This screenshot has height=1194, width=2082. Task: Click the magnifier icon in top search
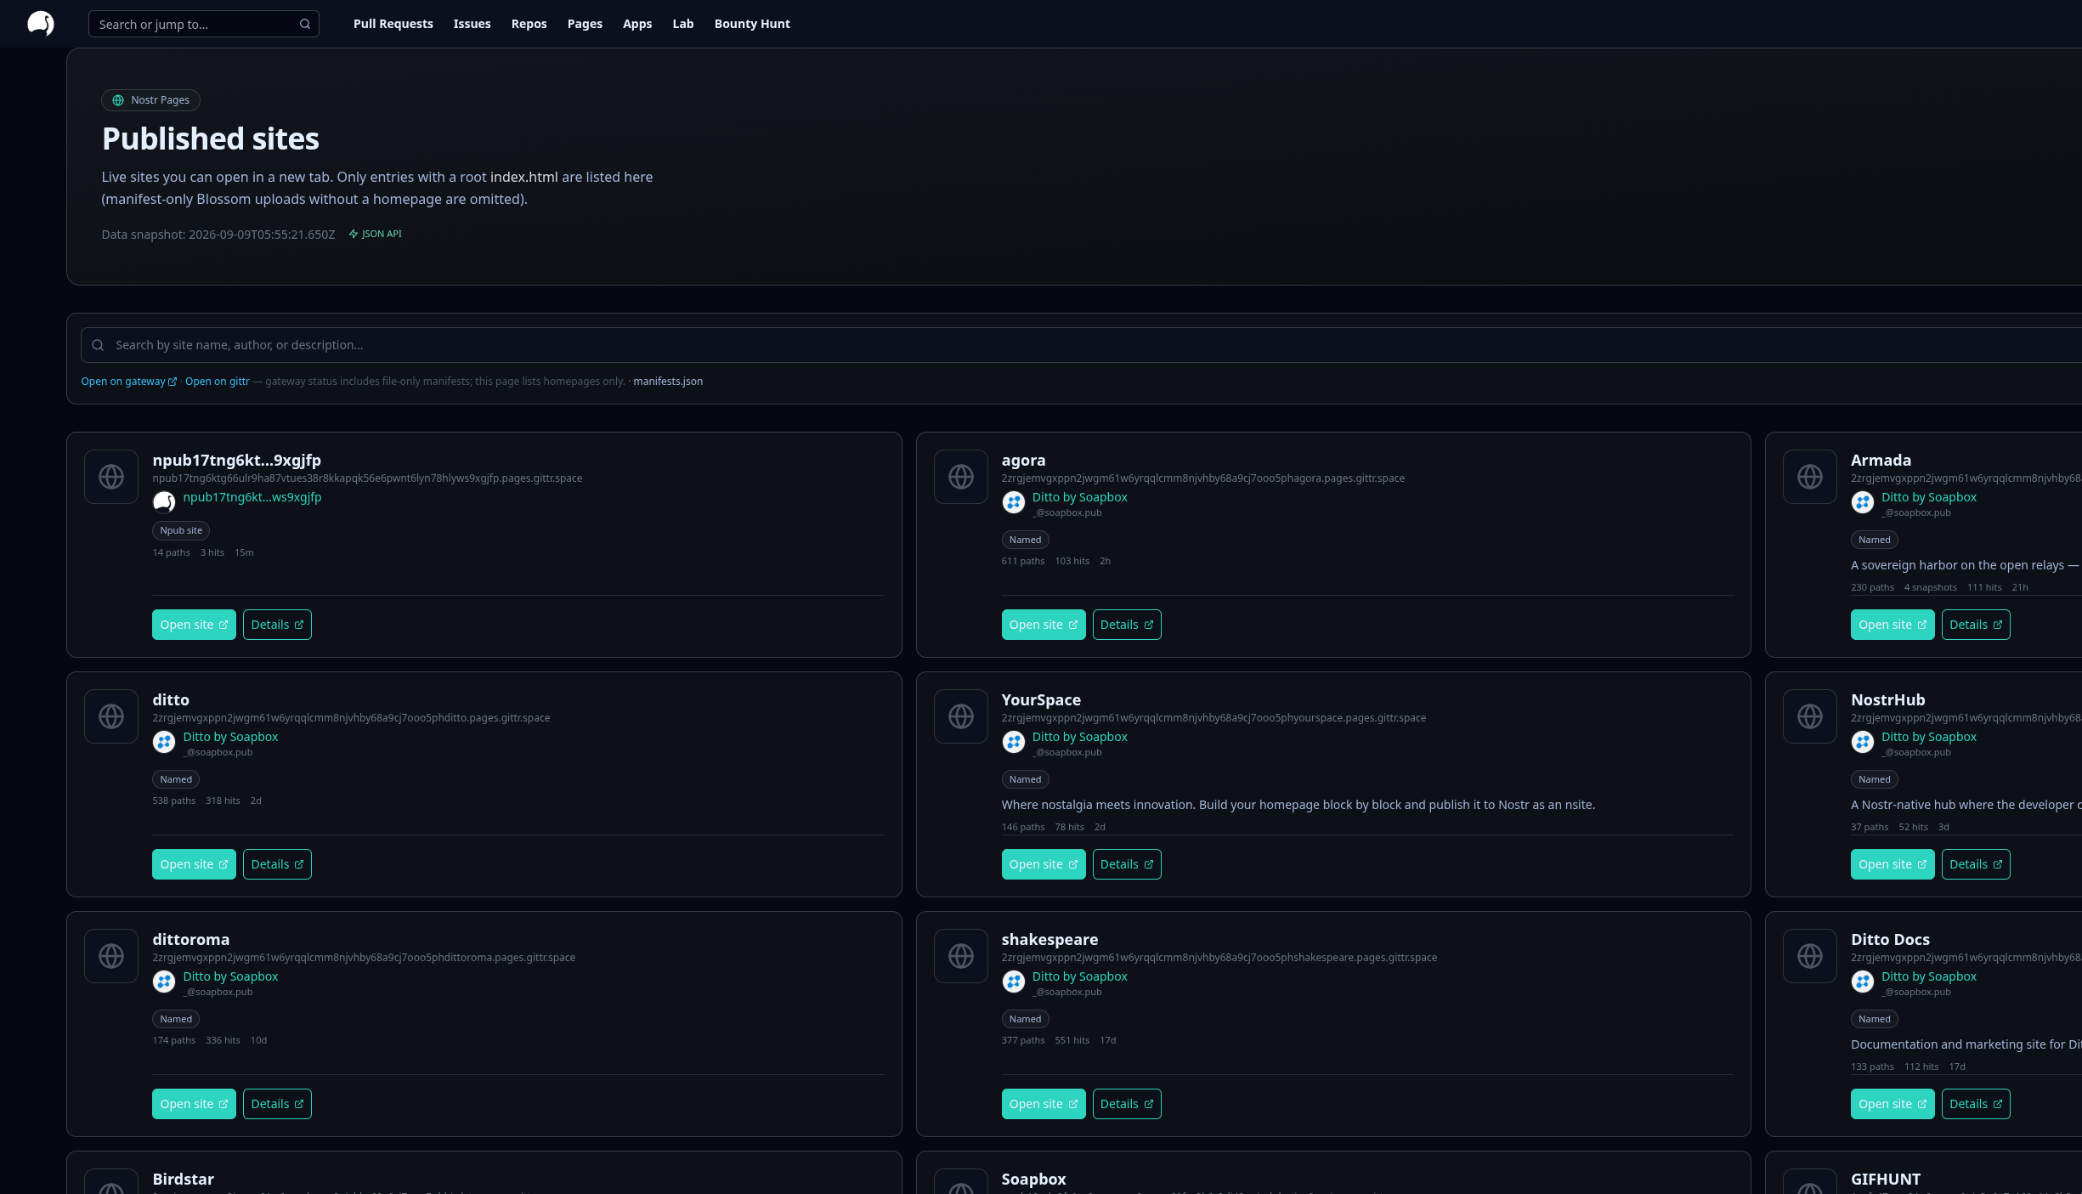[305, 24]
